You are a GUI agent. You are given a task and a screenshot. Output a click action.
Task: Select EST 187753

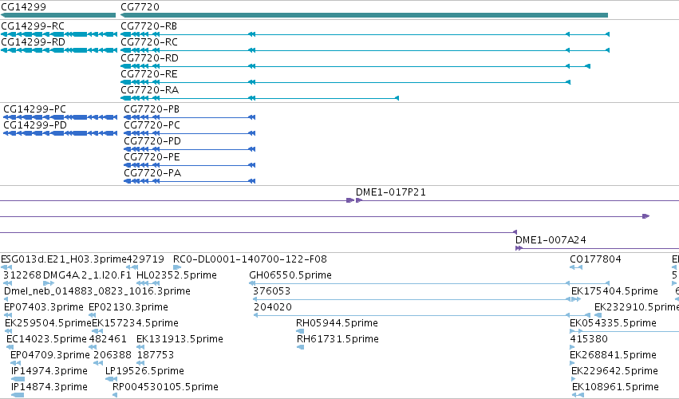156,355
